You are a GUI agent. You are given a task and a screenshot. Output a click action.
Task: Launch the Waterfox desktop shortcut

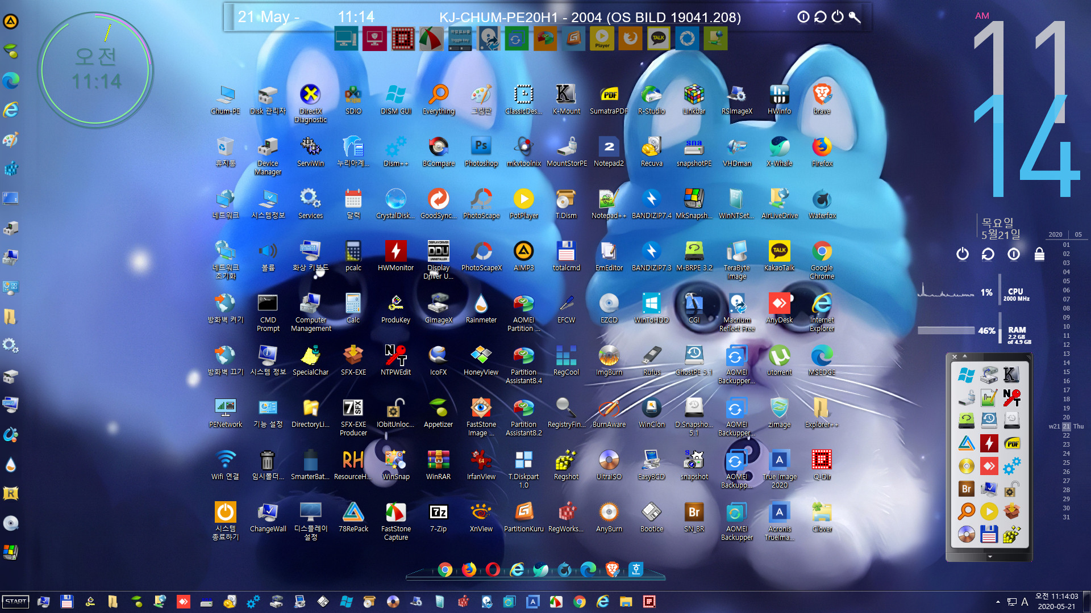[x=822, y=204]
